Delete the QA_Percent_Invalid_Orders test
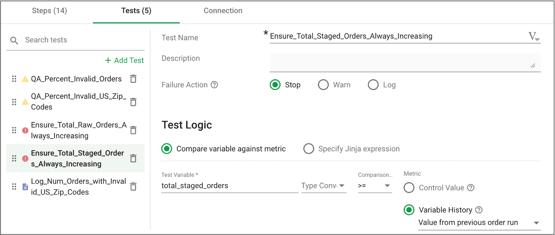555x235 pixels. [x=133, y=79]
